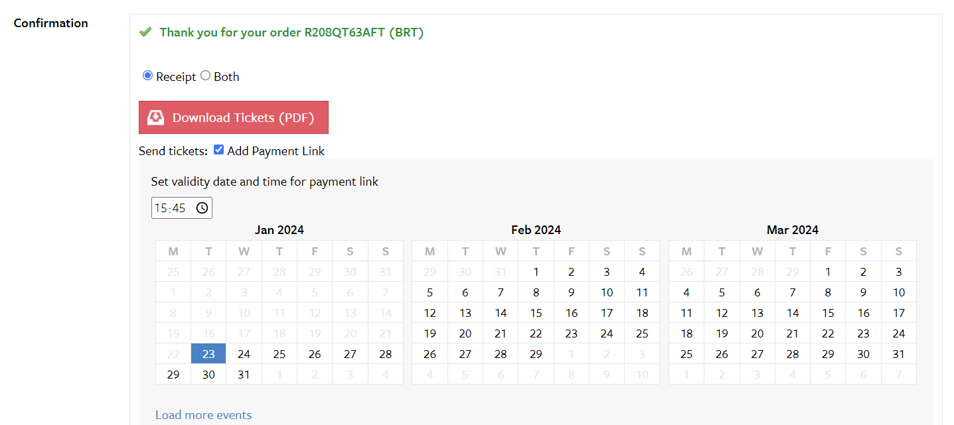Select March 15 in the calendar

(x=828, y=313)
